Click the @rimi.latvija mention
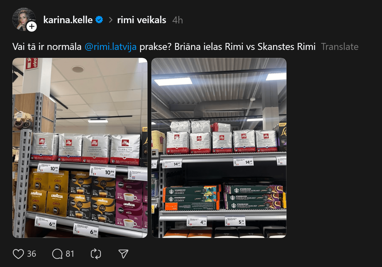Image resolution: width=382 pixels, height=267 pixels. pos(110,47)
